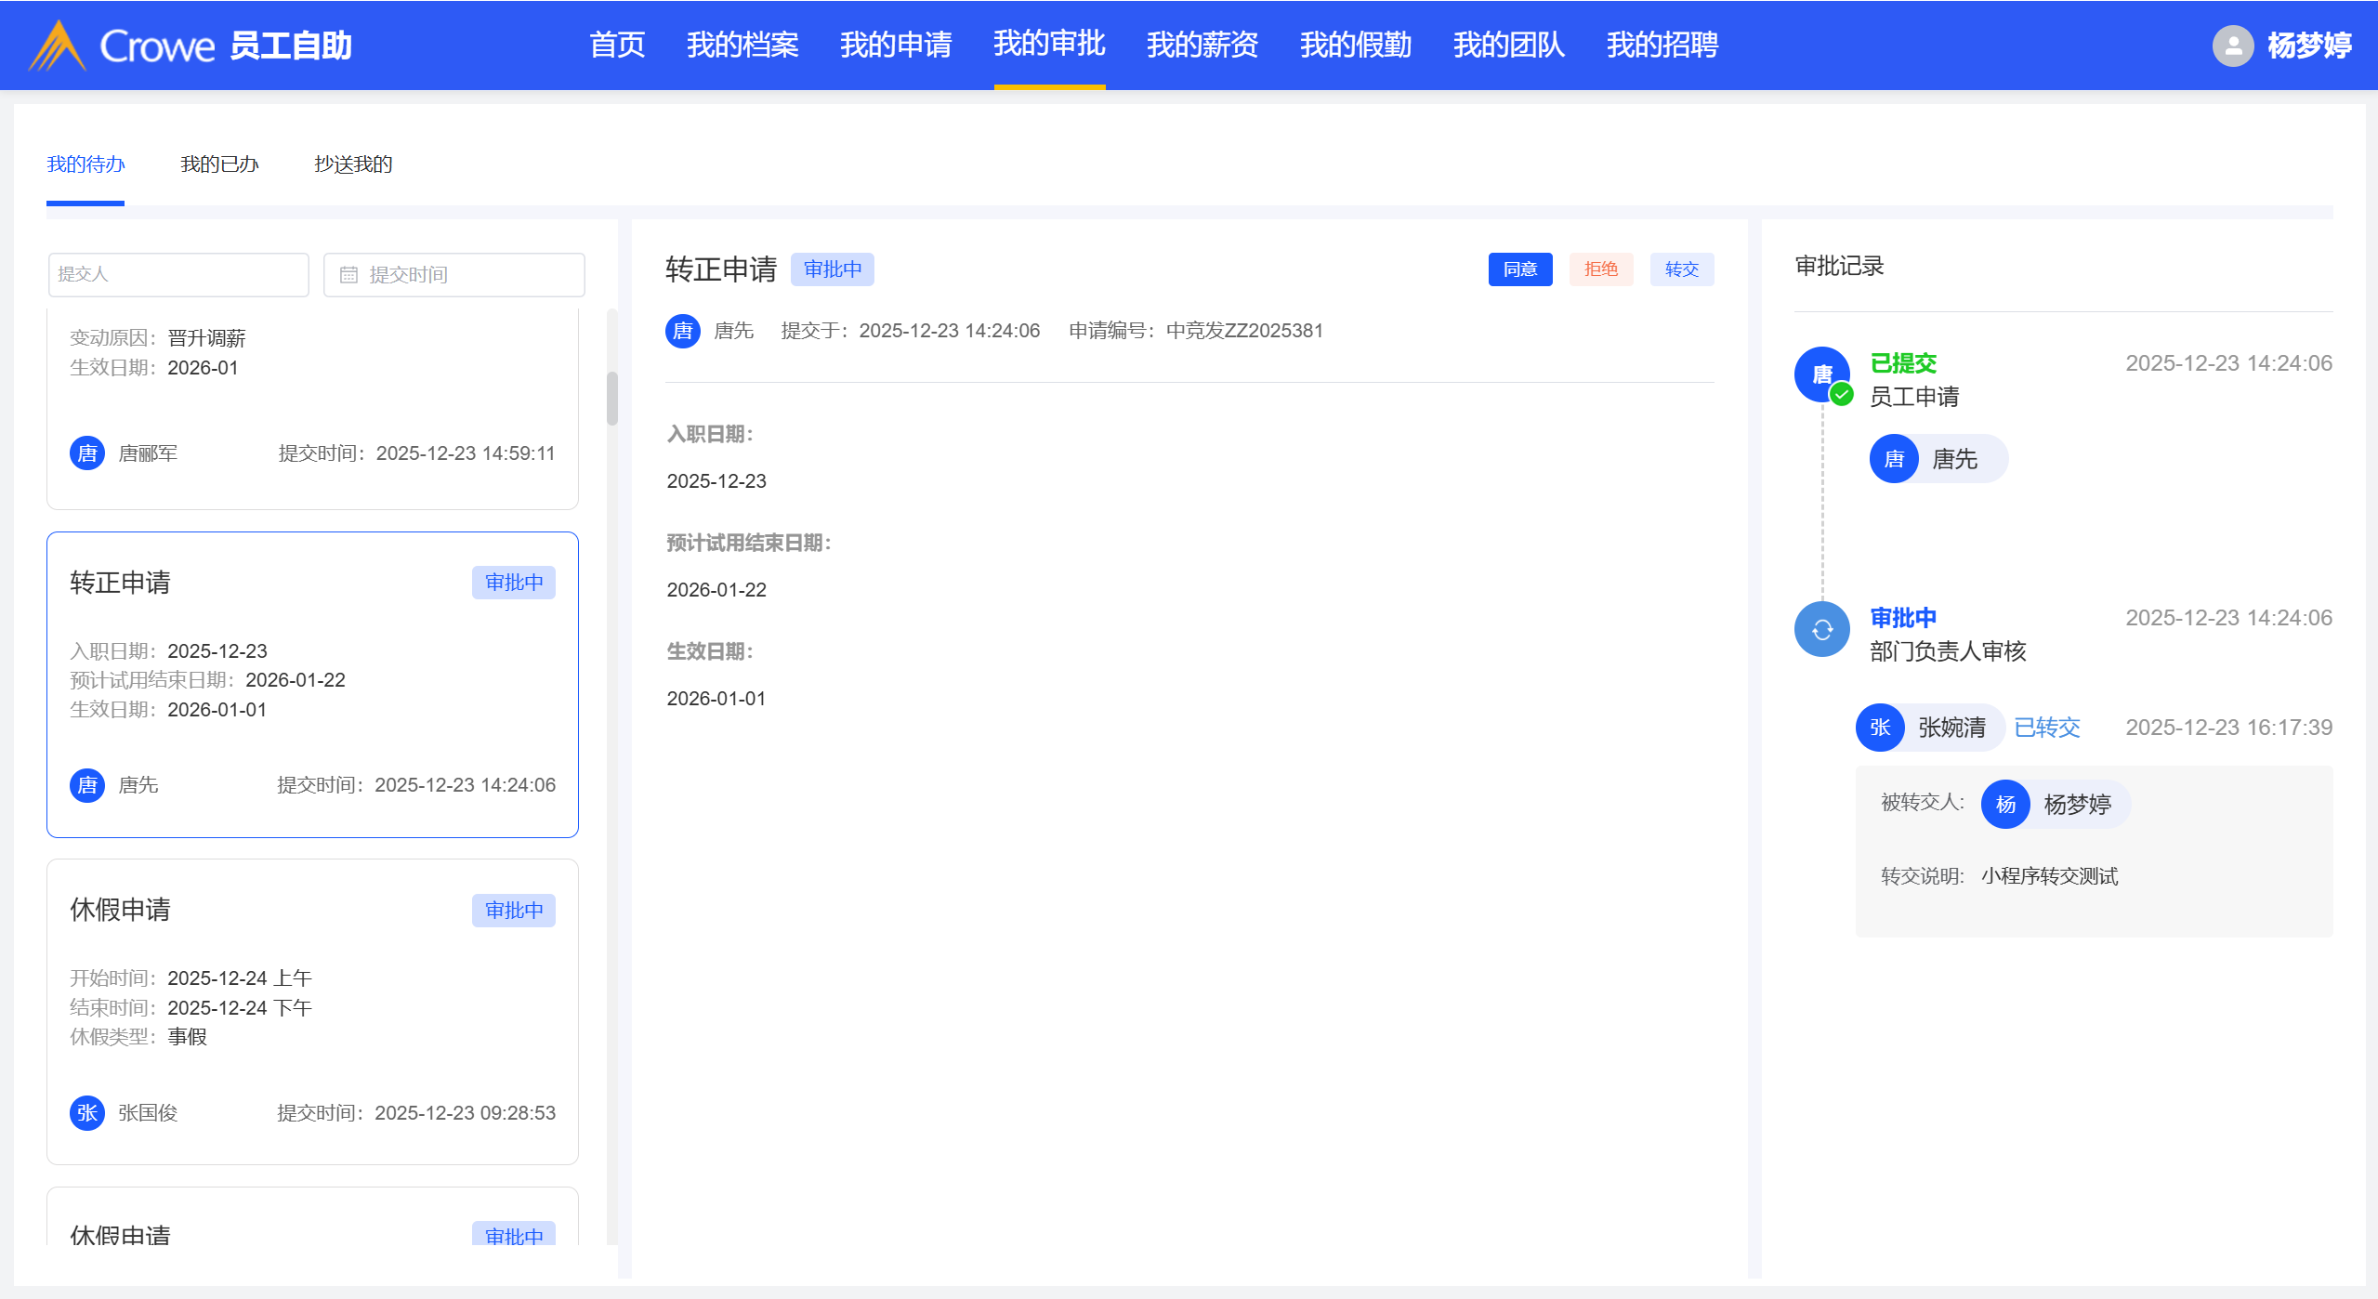Click the 提交人 filter input
Image resolution: width=2378 pixels, height=1299 pixels.
click(178, 275)
